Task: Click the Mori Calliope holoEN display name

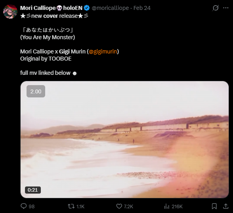Action: (51, 8)
